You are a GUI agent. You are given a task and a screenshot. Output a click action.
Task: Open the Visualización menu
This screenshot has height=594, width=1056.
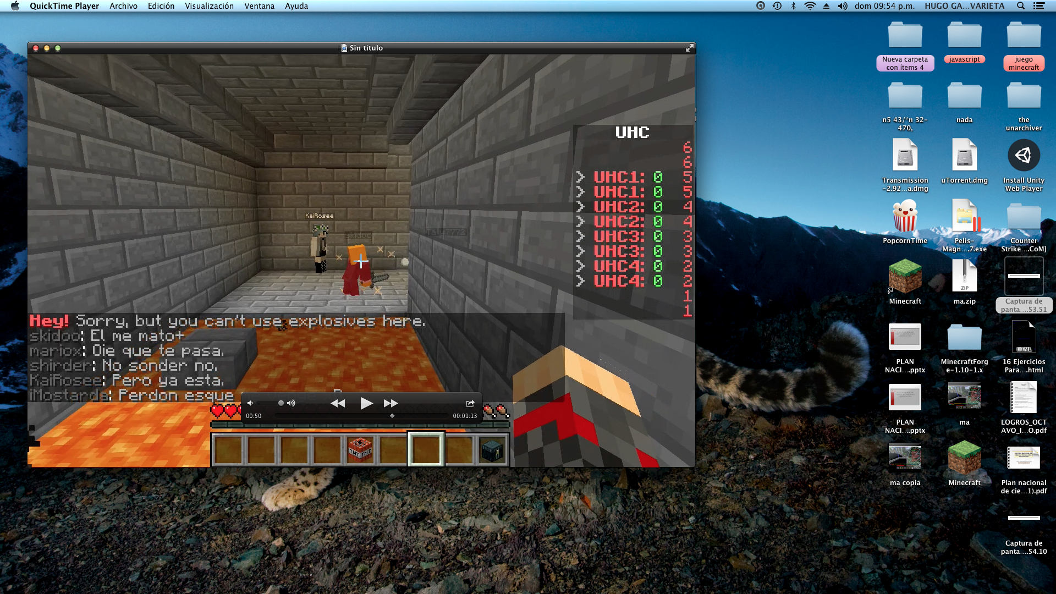click(209, 6)
